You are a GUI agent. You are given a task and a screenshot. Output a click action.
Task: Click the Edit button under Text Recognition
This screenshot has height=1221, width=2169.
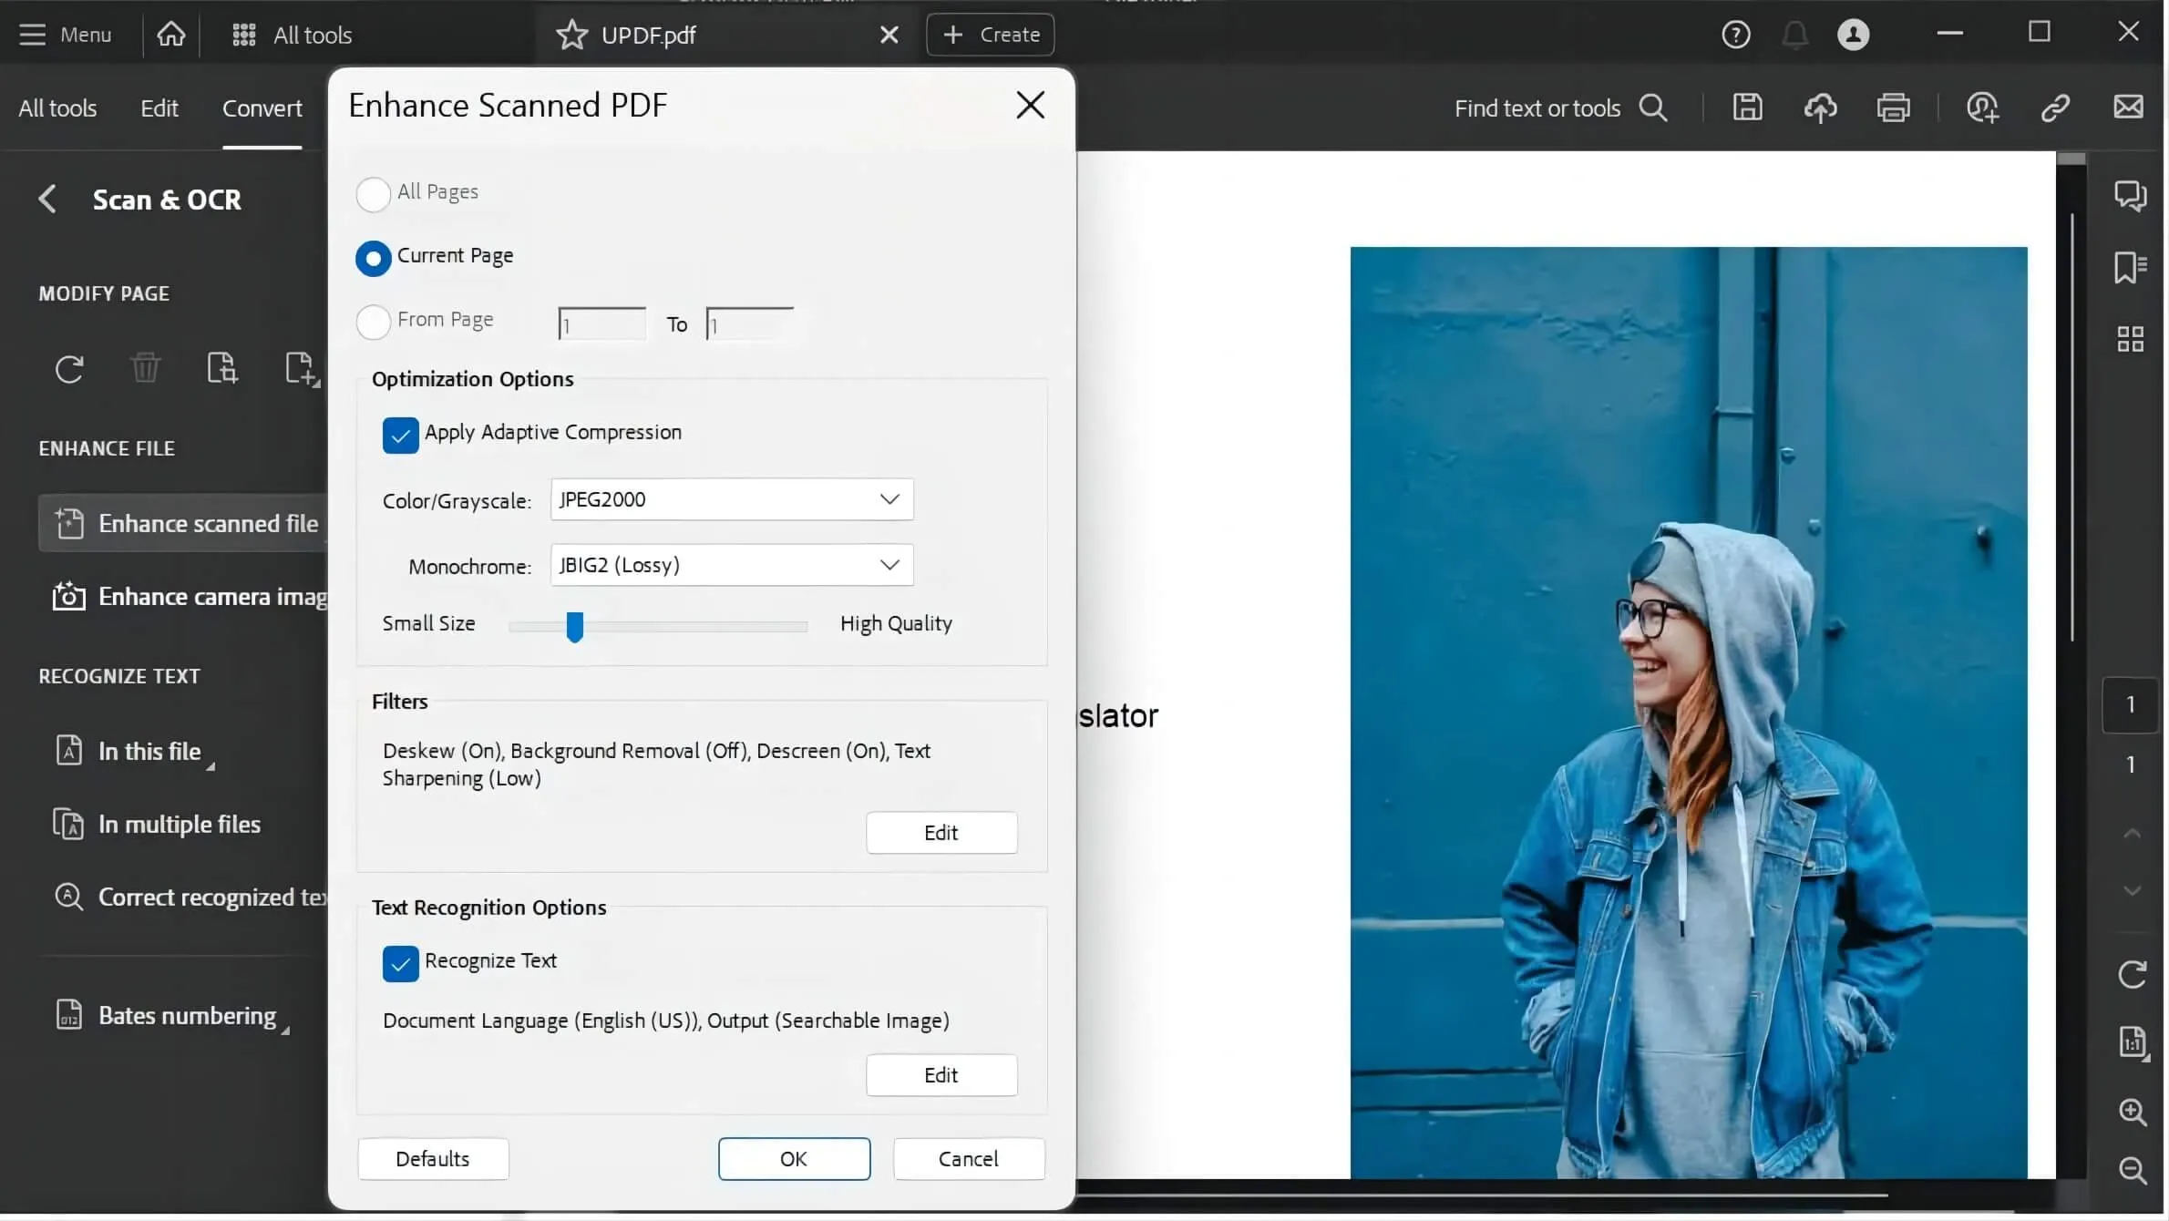click(941, 1073)
